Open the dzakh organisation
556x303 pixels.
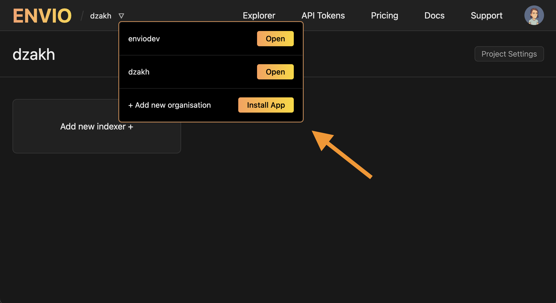pos(275,72)
